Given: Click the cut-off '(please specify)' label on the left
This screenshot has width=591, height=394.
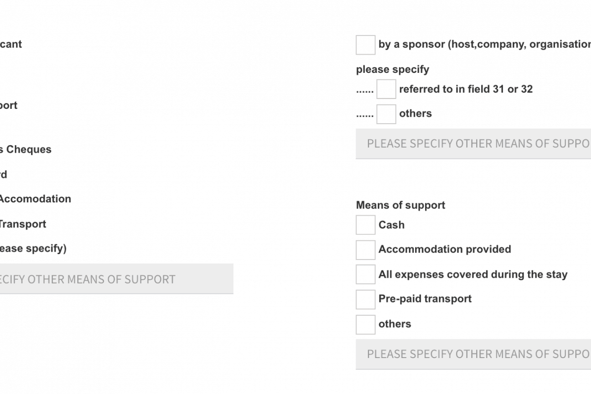Looking at the screenshot, I should click(x=33, y=249).
